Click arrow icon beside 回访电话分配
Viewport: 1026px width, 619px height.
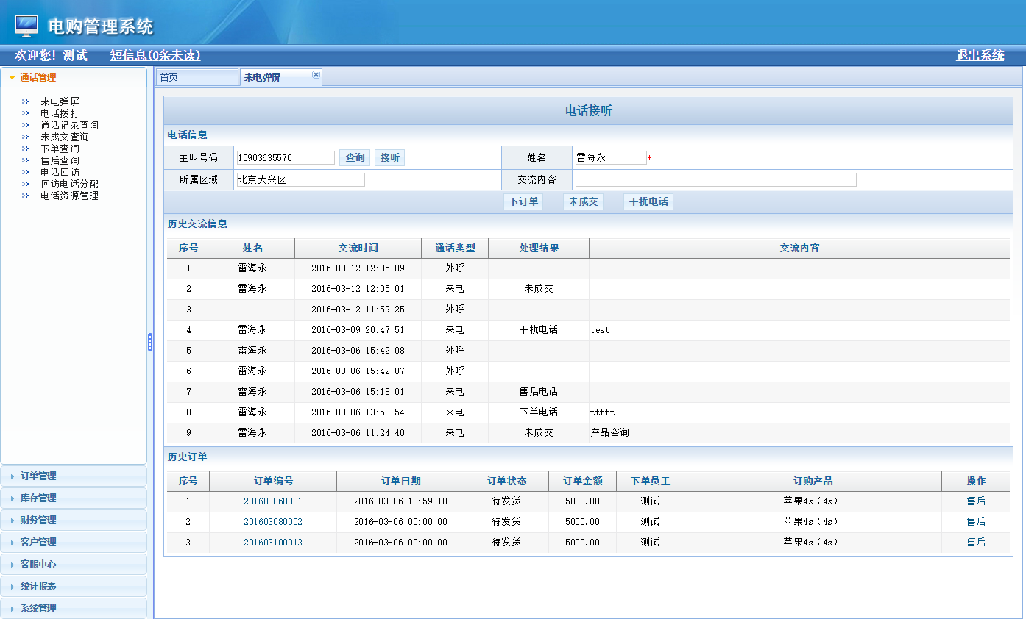pos(26,184)
